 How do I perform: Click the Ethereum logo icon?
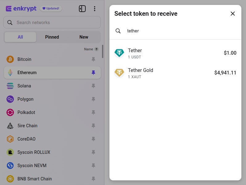10,73
